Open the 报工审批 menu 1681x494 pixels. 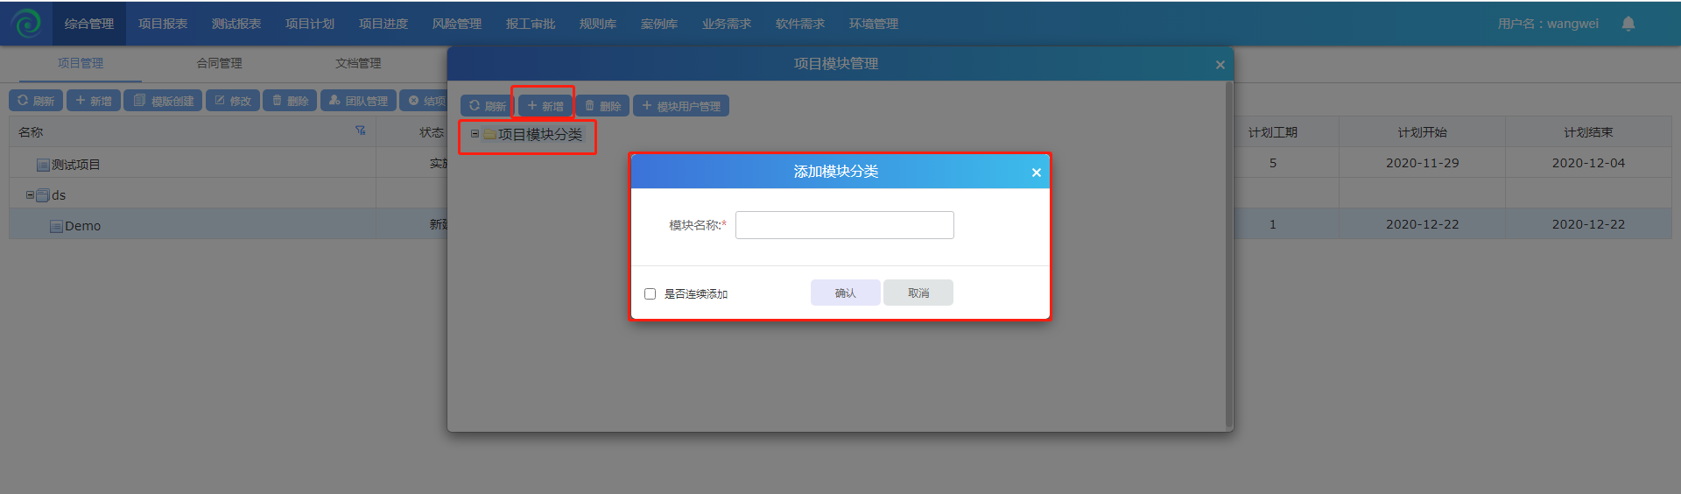click(531, 24)
